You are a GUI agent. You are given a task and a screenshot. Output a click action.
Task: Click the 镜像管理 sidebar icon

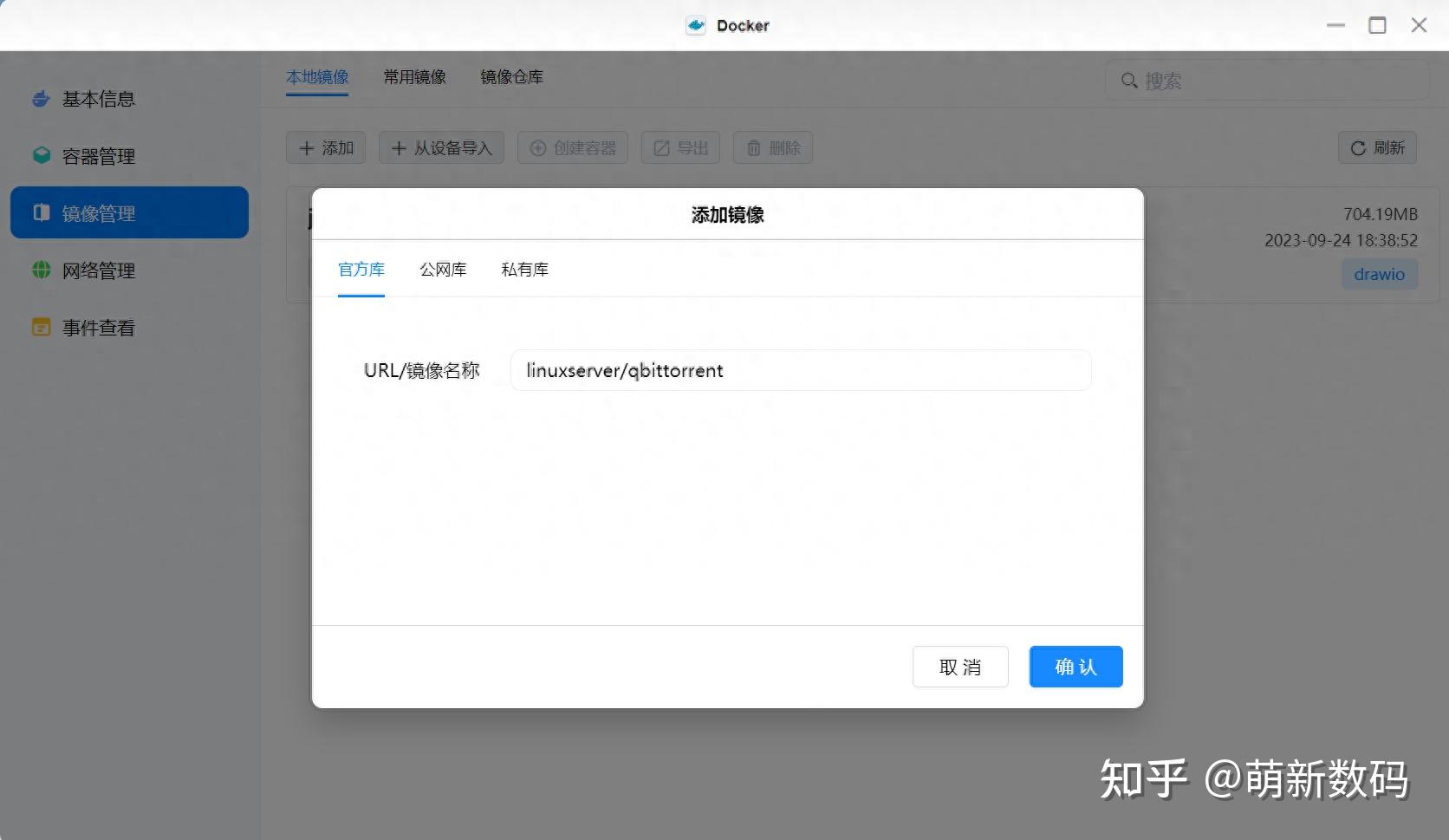pos(41,212)
